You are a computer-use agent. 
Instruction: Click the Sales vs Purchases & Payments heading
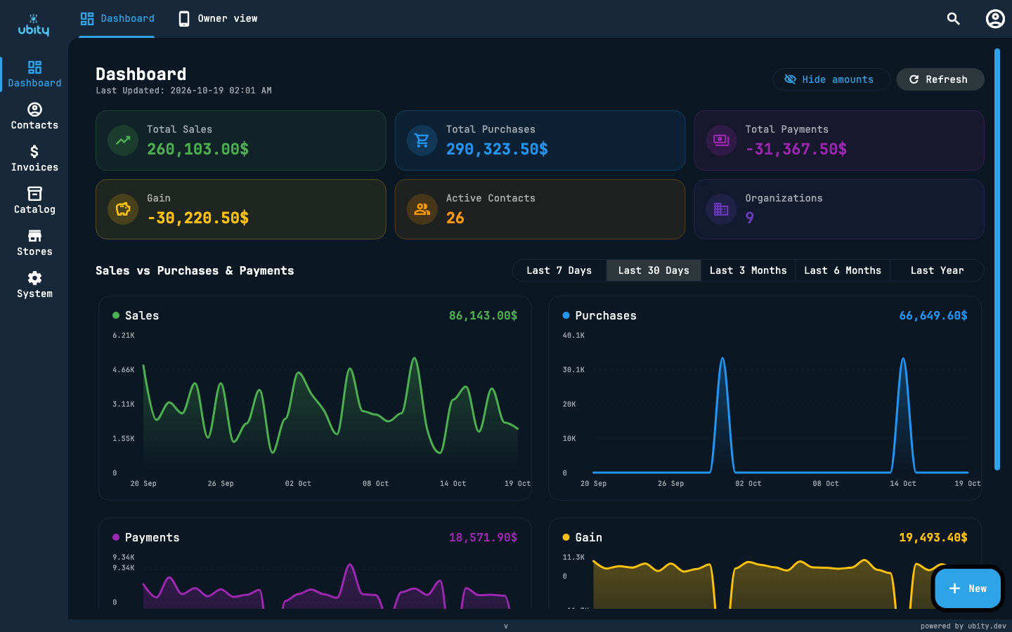(x=195, y=270)
